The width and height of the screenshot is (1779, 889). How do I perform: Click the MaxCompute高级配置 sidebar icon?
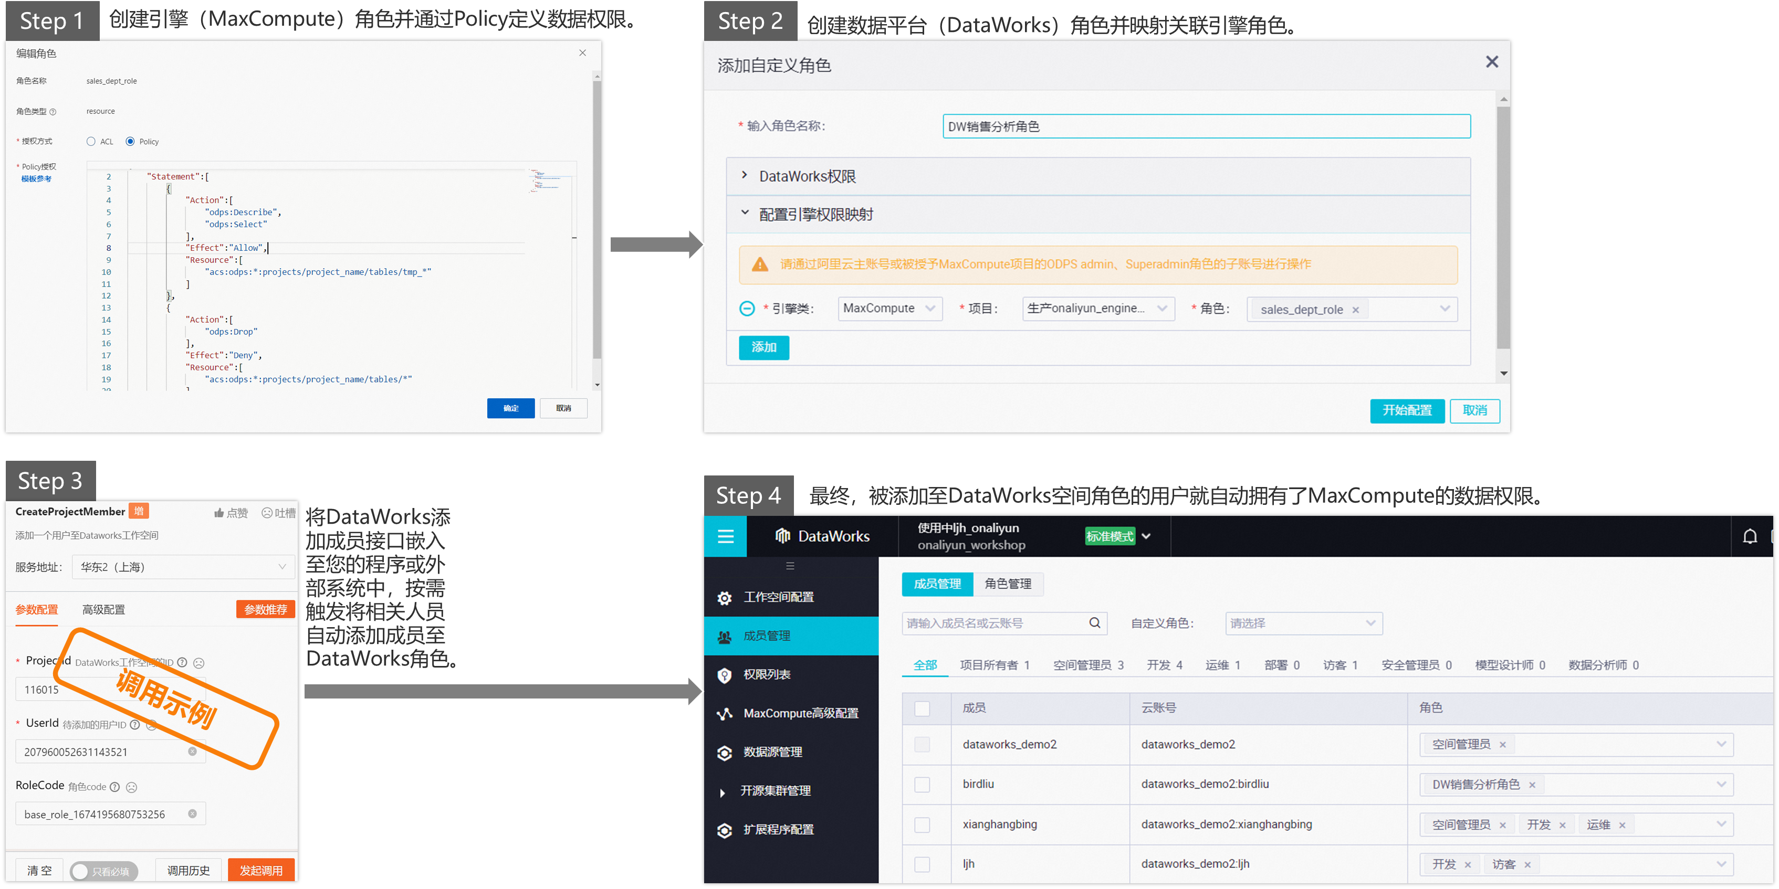pos(724,714)
